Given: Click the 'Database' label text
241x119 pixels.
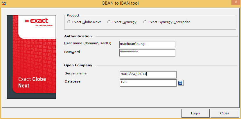Looking at the screenshot, I should (73, 81).
